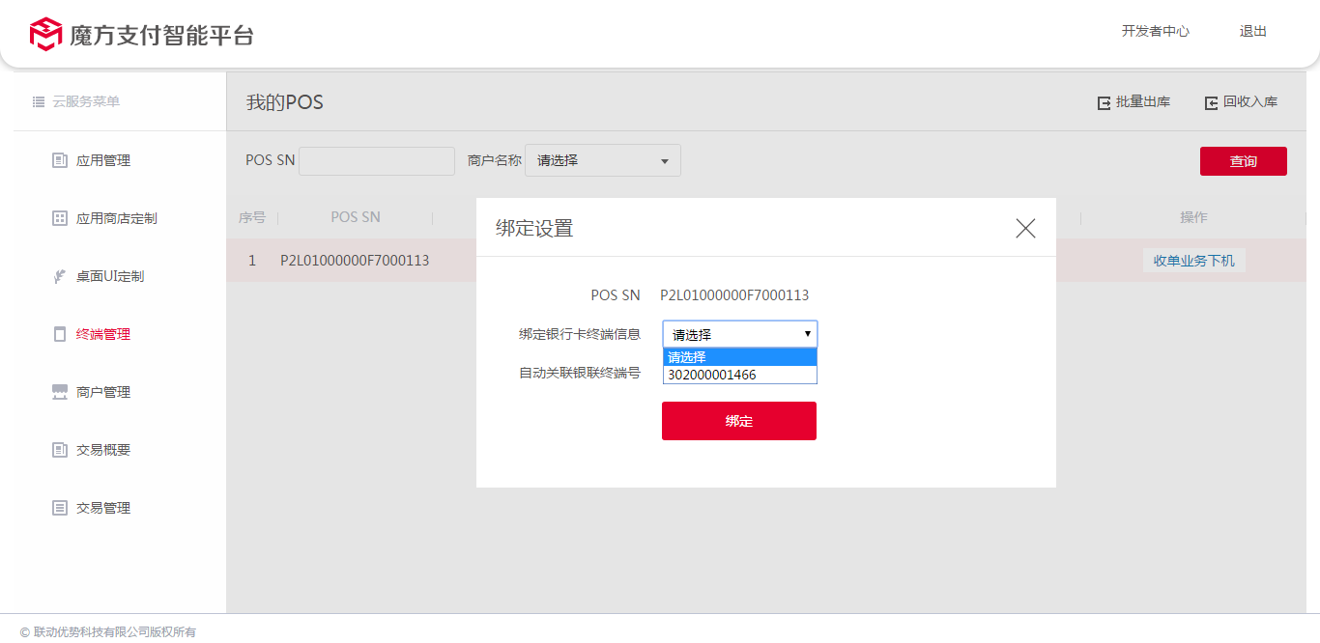
Task: Collapse the 绑定银行卡终端信息 dropdown
Action: (739, 334)
